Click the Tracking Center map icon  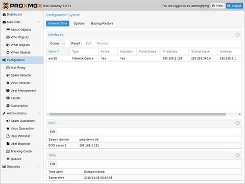(8, 151)
